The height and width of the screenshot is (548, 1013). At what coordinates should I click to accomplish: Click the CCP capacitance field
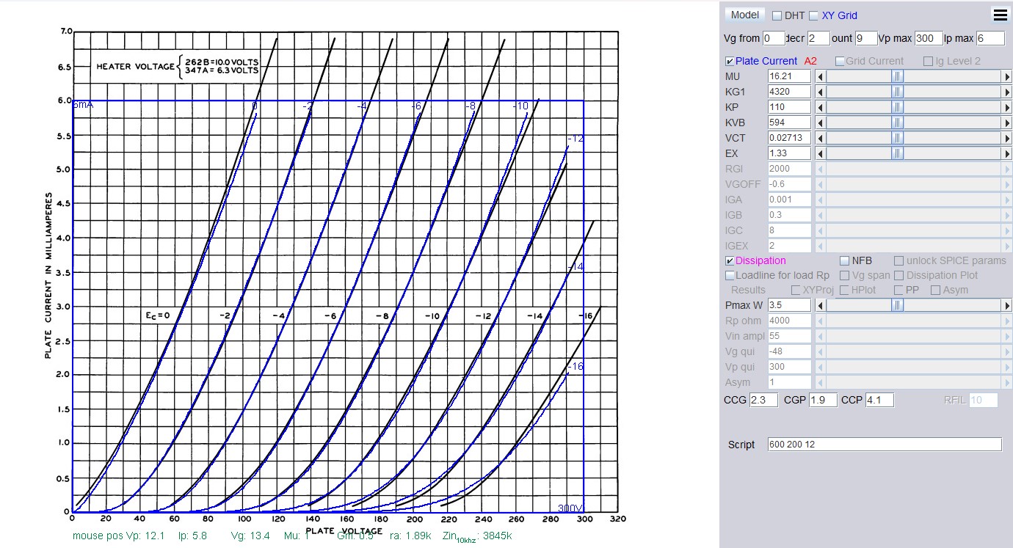(879, 401)
